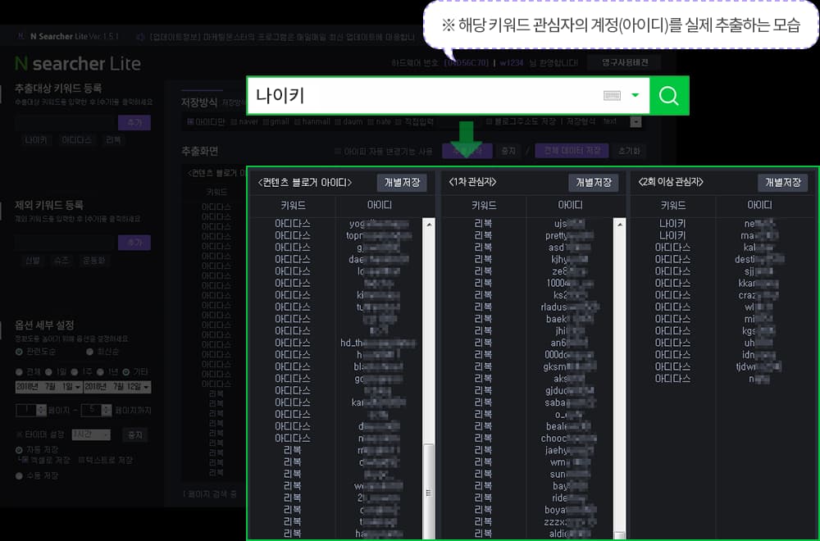Screen dimensions: 820x541
Task: Check the 텍스트로 저장 checkbox
Action: (x=81, y=460)
